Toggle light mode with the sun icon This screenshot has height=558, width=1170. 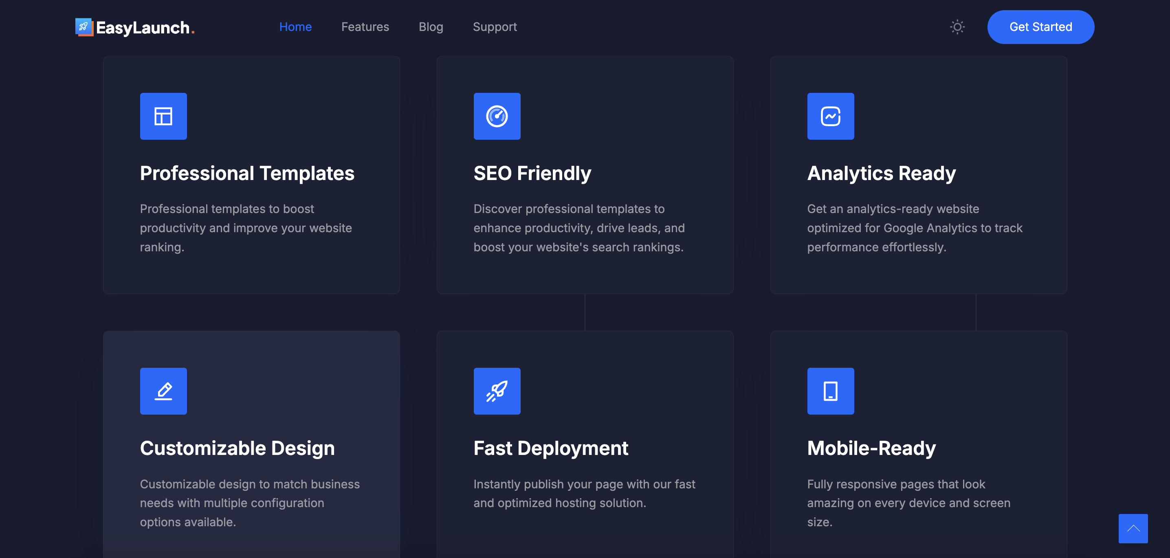[957, 27]
